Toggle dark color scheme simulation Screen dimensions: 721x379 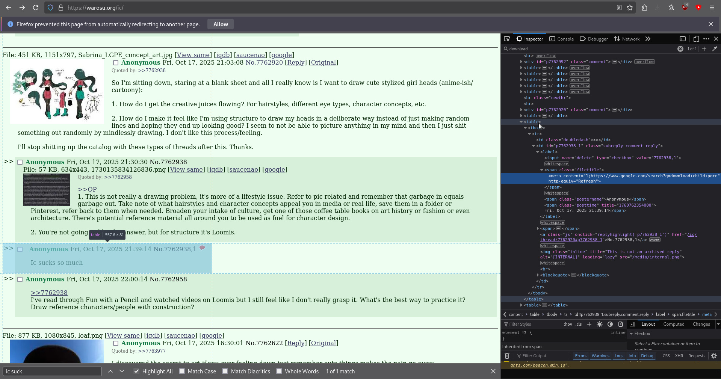pyautogui.click(x=610, y=324)
